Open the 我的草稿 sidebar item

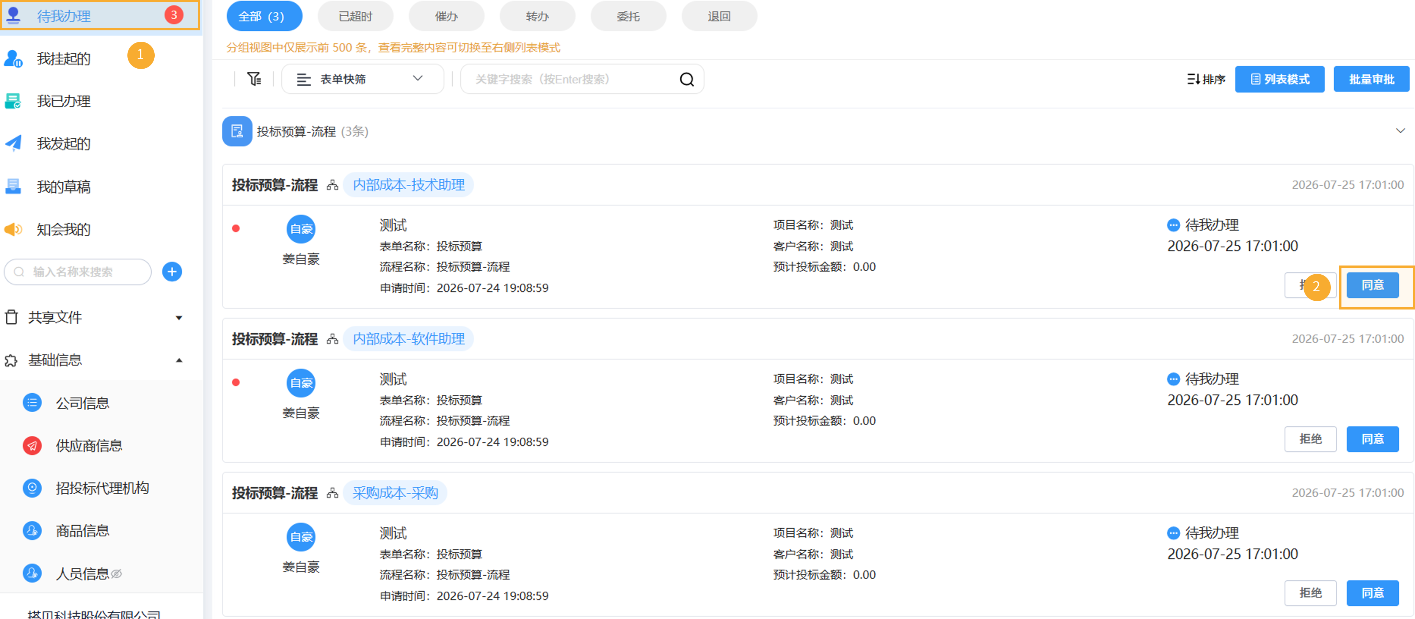pyautogui.click(x=63, y=186)
